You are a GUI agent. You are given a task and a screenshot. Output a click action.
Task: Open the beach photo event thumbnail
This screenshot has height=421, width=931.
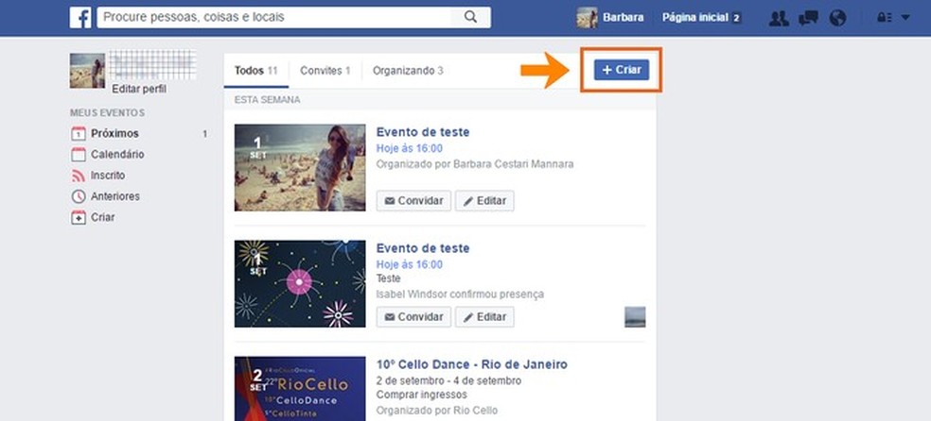pos(300,168)
